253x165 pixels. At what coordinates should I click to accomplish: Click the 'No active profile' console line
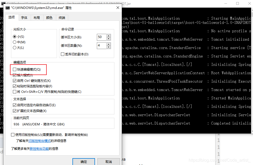(231, 31)
